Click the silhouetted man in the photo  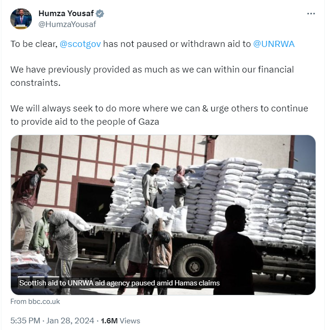237,250
